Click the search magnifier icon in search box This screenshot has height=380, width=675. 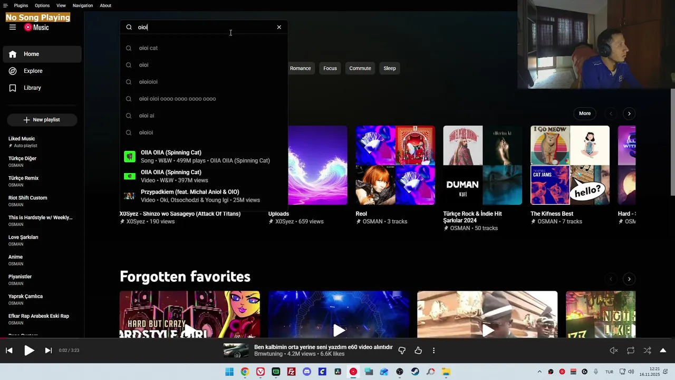(129, 27)
